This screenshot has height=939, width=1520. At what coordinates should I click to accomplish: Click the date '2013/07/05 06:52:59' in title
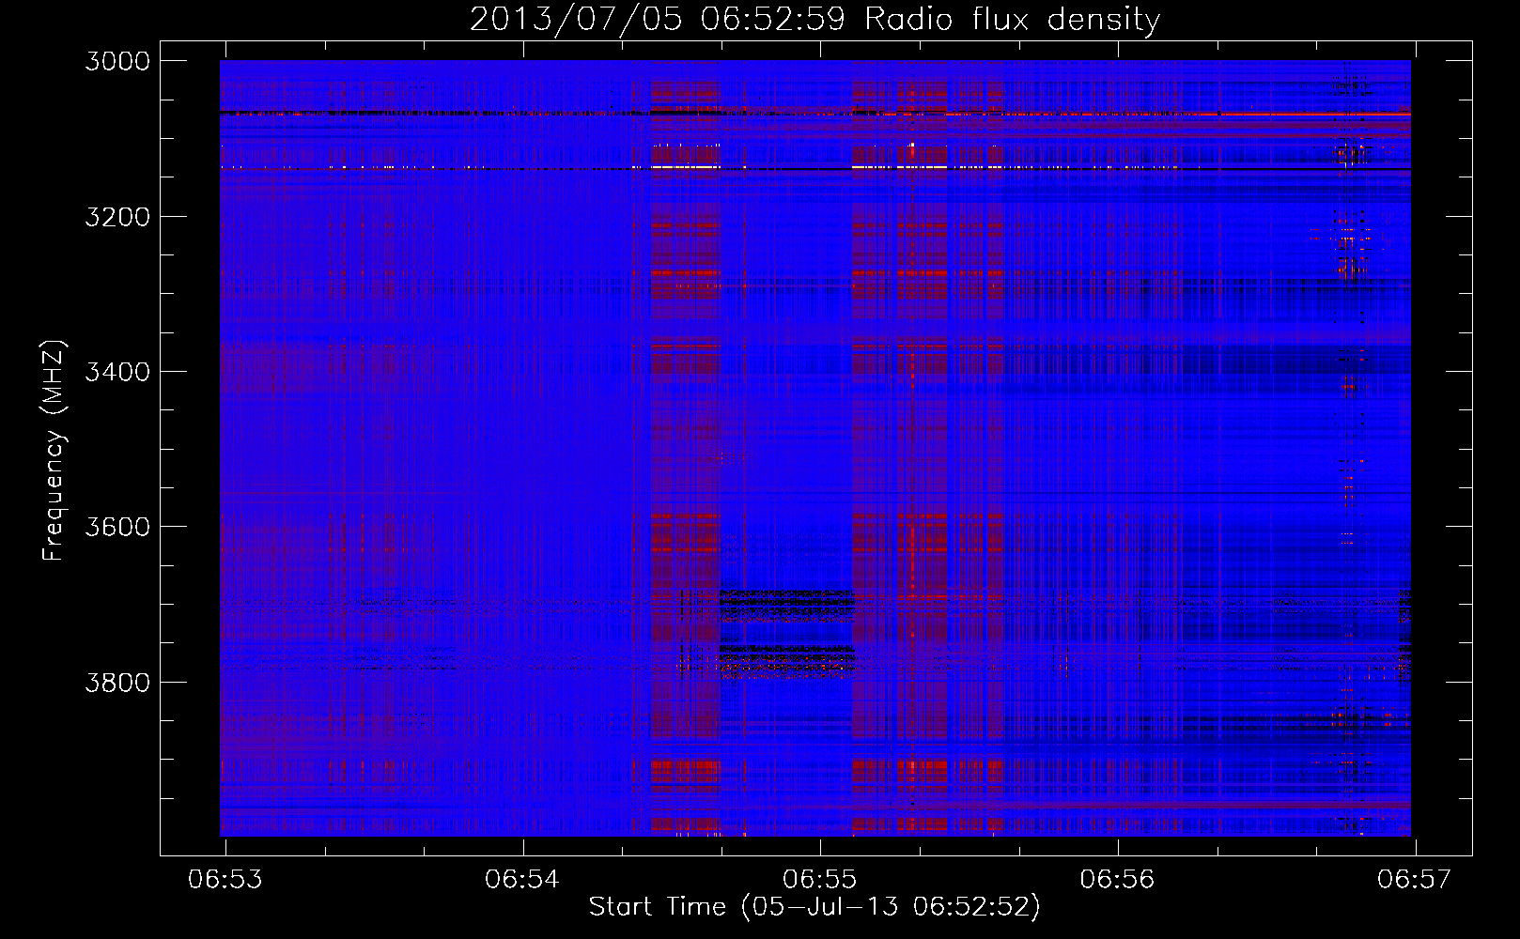pos(658,19)
